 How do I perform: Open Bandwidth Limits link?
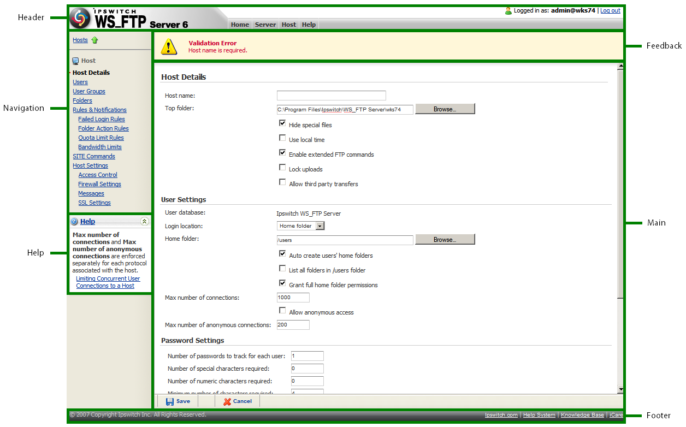[100, 147]
